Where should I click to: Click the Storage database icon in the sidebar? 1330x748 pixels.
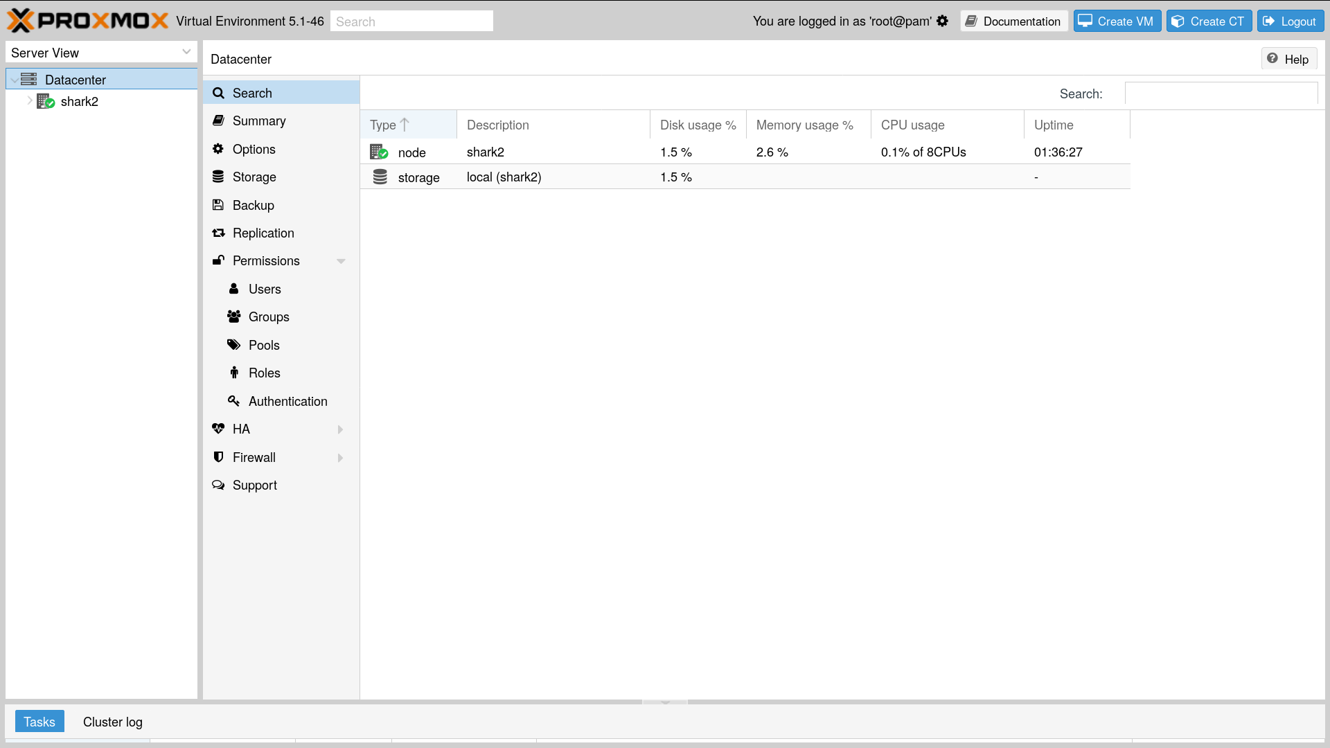tap(218, 177)
